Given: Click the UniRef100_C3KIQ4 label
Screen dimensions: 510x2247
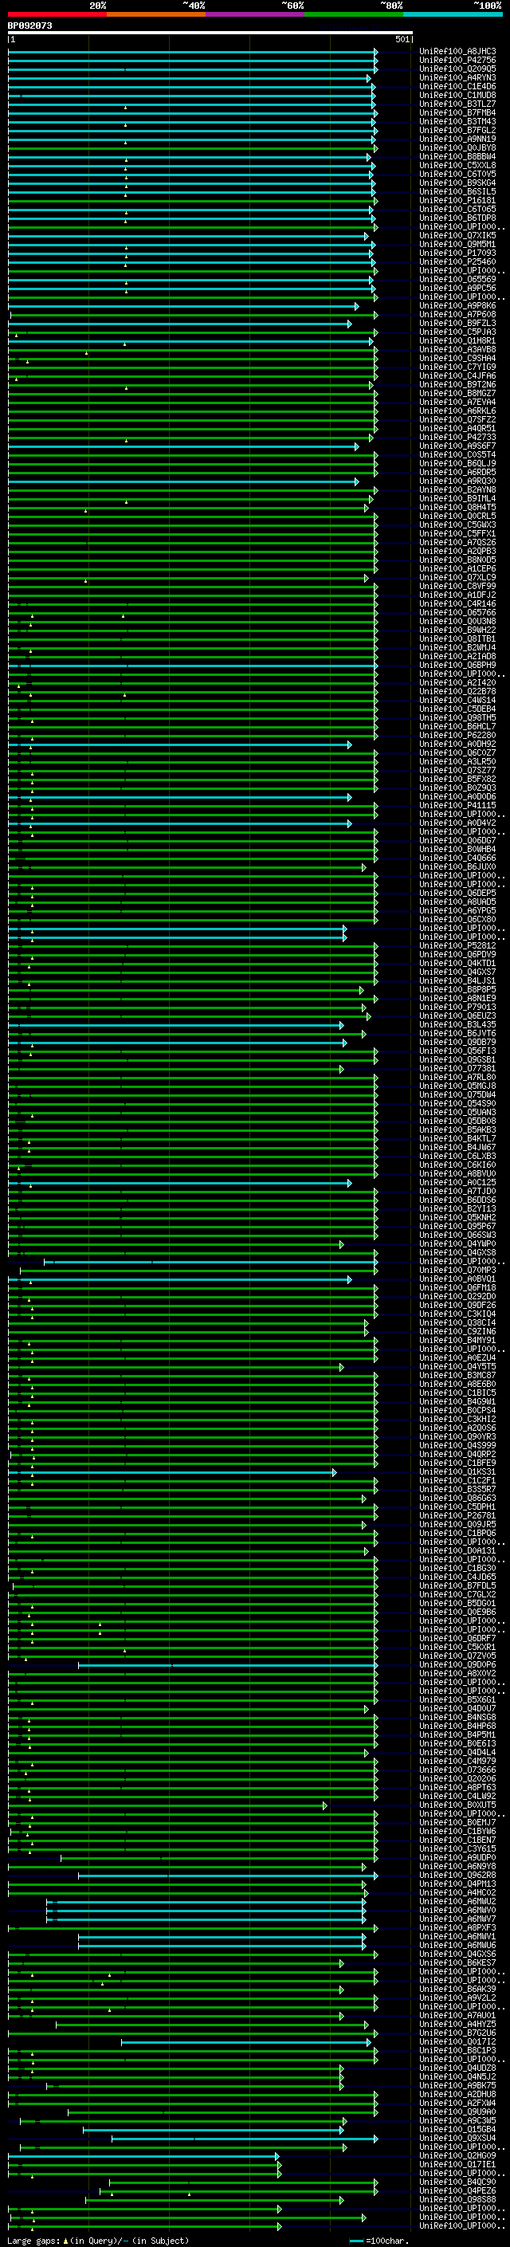Looking at the screenshot, I should coord(457,1314).
